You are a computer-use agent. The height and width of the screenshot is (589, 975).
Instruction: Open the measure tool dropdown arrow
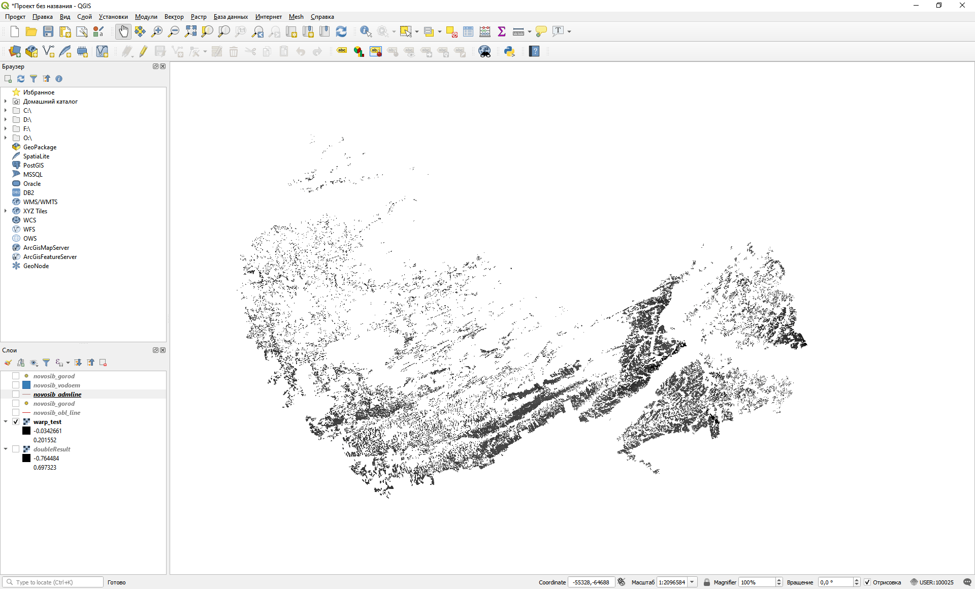pyautogui.click(x=530, y=31)
